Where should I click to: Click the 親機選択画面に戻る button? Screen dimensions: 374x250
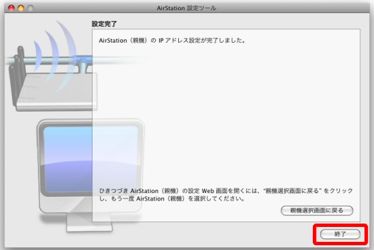click(317, 210)
